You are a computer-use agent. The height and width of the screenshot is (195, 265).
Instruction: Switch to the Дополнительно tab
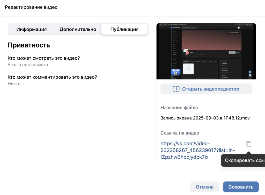point(78,29)
